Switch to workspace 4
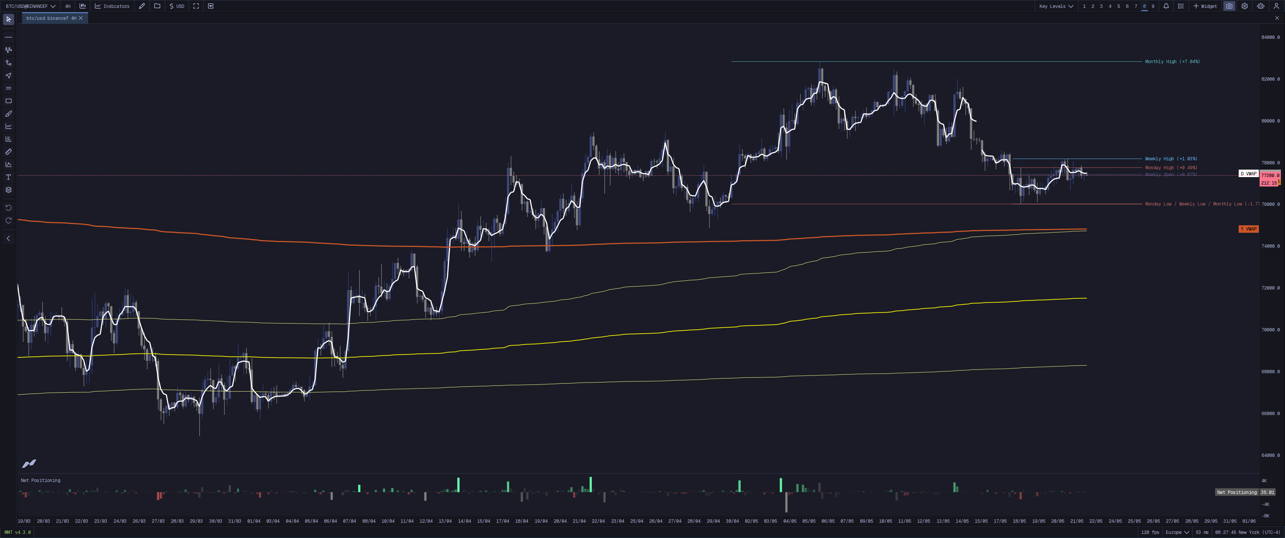 click(1110, 6)
